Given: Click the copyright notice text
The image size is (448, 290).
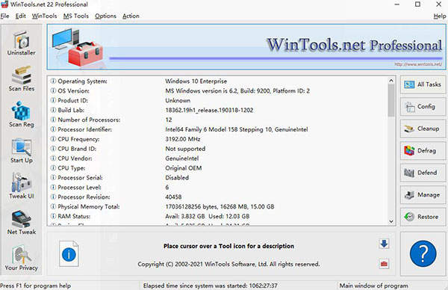Looking at the screenshot, I should click(228, 265).
